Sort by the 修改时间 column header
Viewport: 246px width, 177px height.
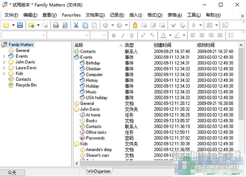(x=217, y=45)
